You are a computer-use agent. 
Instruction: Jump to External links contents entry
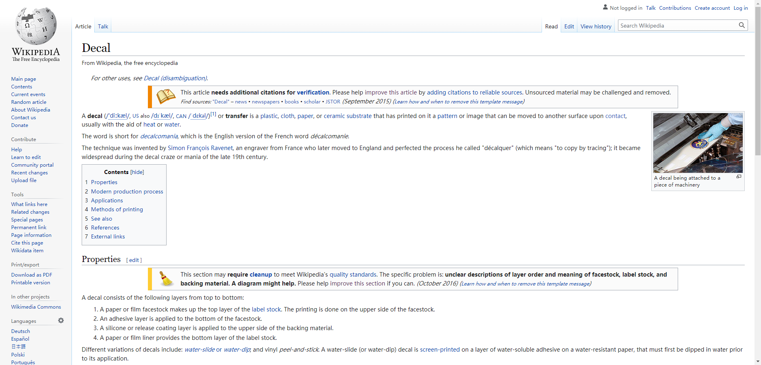pyautogui.click(x=108, y=236)
